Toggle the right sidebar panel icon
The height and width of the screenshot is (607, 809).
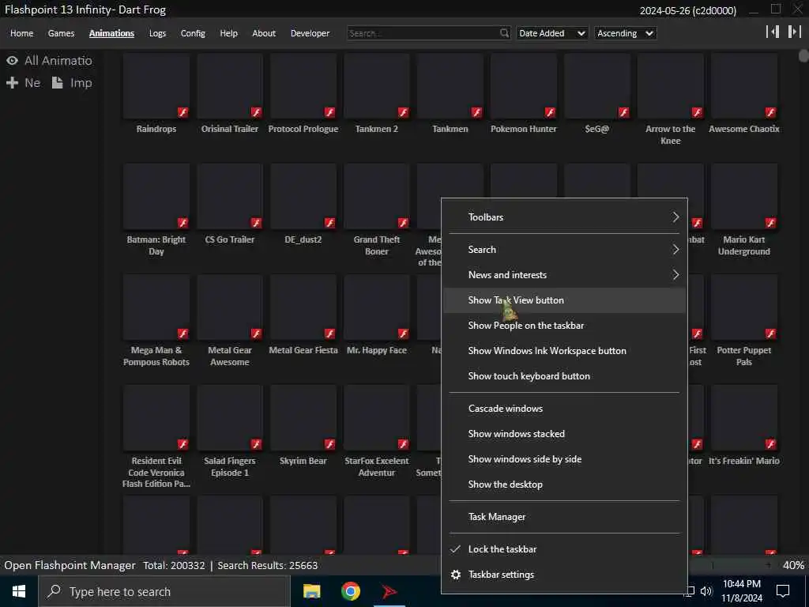pyautogui.click(x=794, y=32)
